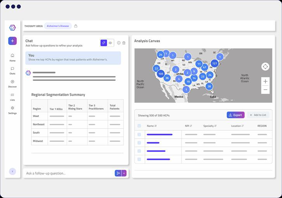Click the Midwest region row
Screen dimensions: 282x198
(77, 141)
